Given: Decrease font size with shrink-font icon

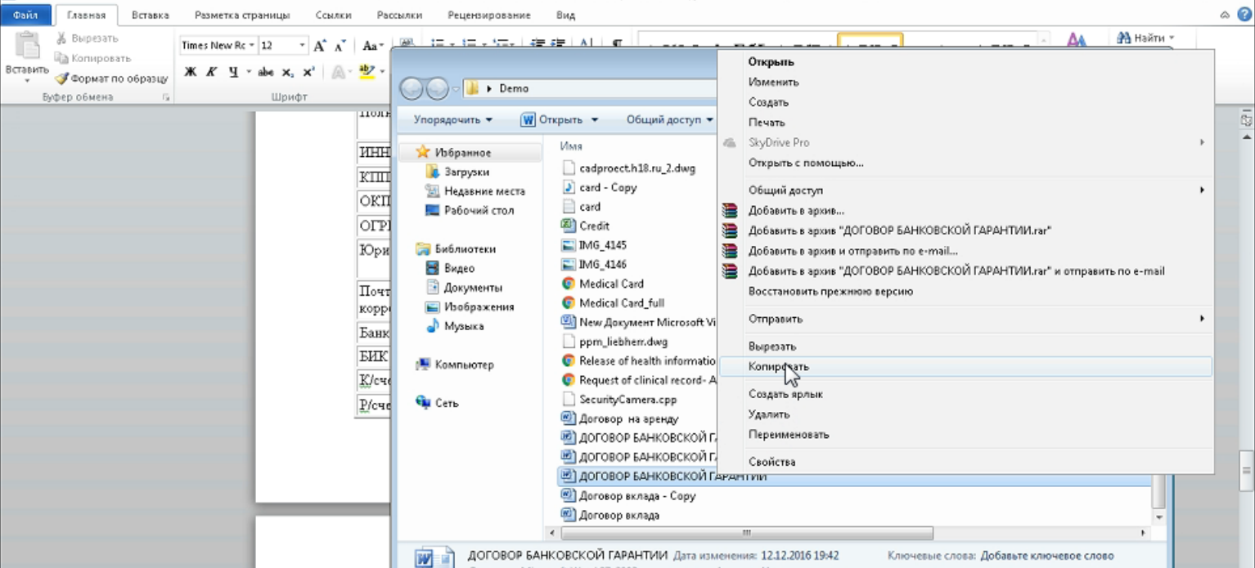Looking at the screenshot, I should pos(340,46).
